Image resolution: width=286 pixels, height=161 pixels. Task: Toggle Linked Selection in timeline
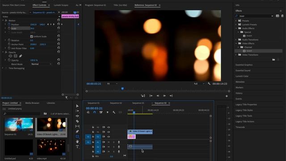(101, 112)
